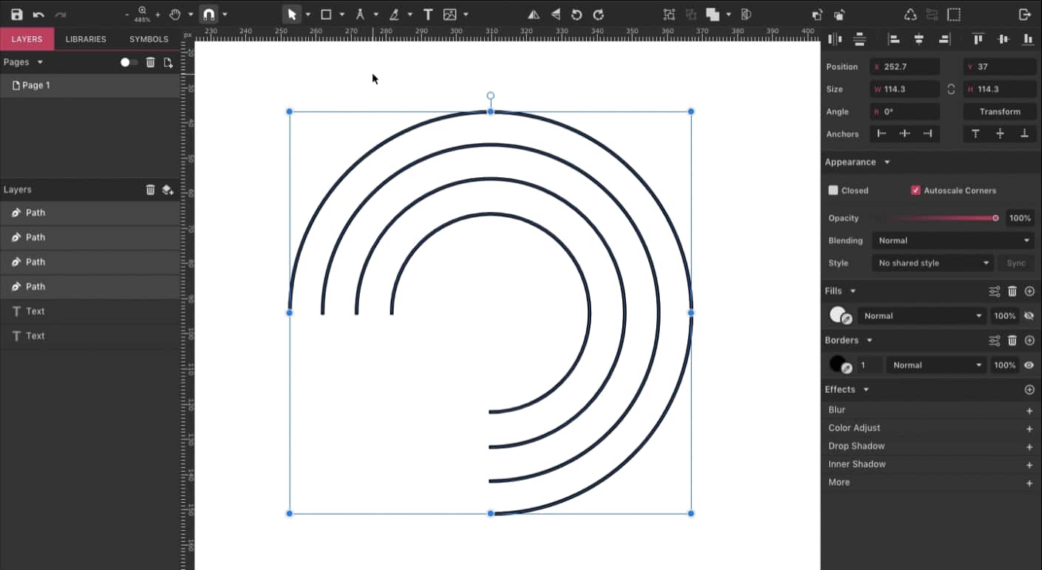Uncheck Autoscale Corners

(x=915, y=190)
